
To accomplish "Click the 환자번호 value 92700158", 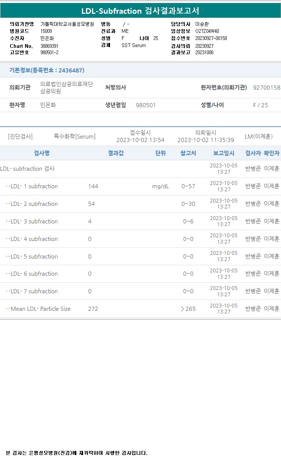I will point(267,88).
